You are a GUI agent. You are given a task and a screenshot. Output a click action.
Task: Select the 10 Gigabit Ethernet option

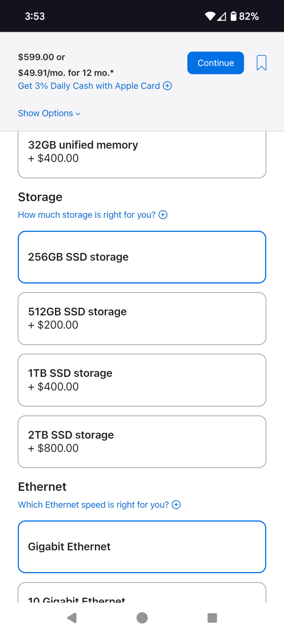pos(142,595)
